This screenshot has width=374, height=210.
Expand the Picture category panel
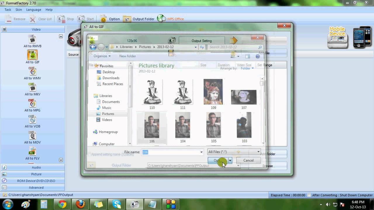pyautogui.click(x=33, y=174)
